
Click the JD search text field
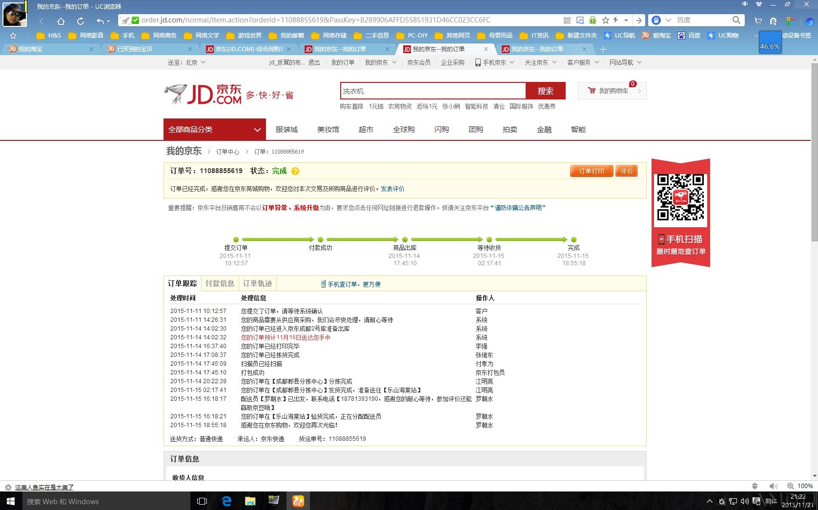[x=433, y=91]
